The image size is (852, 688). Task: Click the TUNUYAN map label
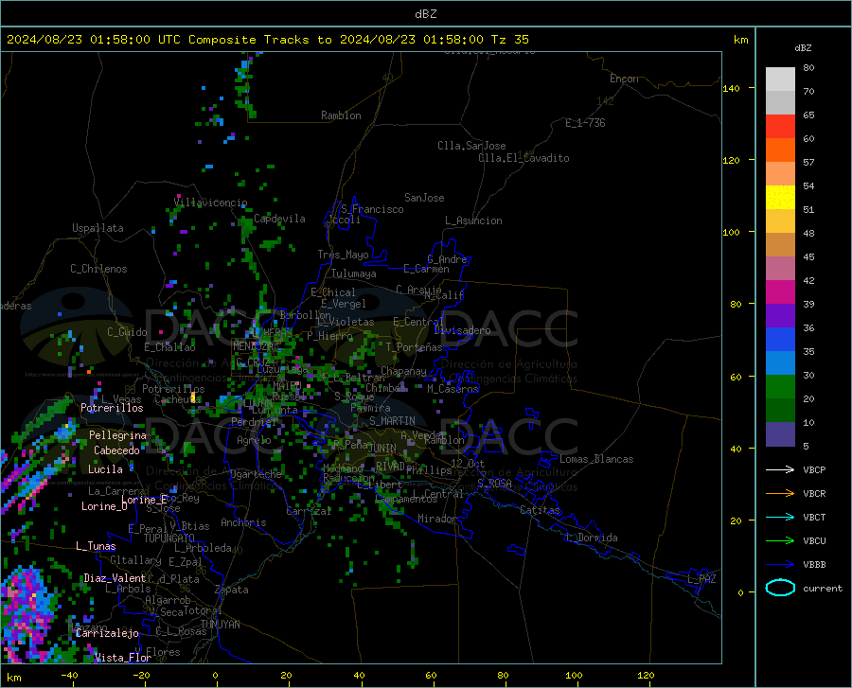pyautogui.click(x=220, y=625)
